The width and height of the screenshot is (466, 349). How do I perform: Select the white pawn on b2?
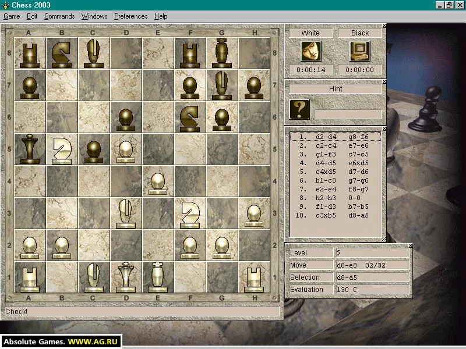click(x=62, y=248)
